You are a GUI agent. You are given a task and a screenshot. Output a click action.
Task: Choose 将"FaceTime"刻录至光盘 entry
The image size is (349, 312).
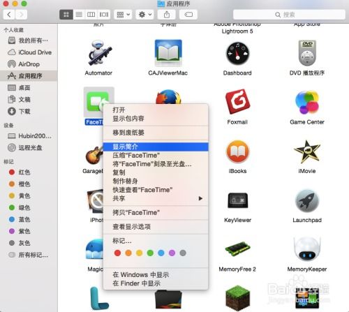click(x=156, y=164)
